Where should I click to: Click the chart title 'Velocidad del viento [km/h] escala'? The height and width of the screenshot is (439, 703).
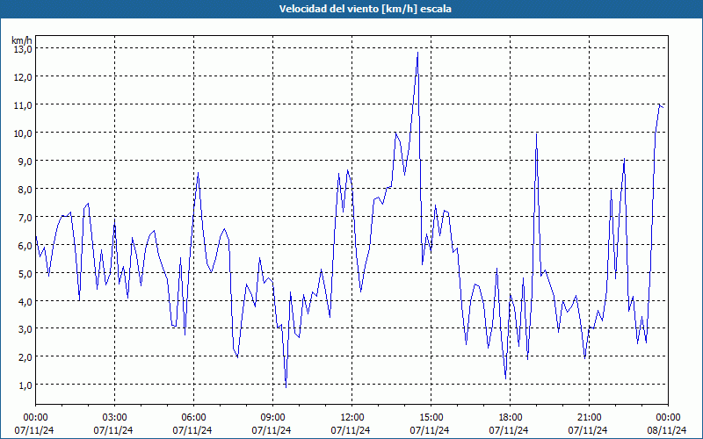coord(365,9)
